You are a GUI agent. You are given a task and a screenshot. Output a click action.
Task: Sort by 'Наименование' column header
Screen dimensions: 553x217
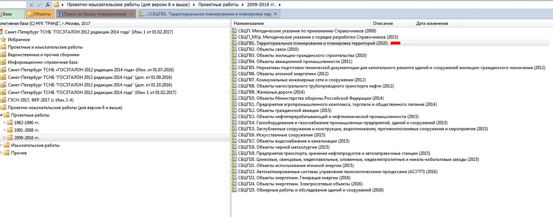coord(302,23)
